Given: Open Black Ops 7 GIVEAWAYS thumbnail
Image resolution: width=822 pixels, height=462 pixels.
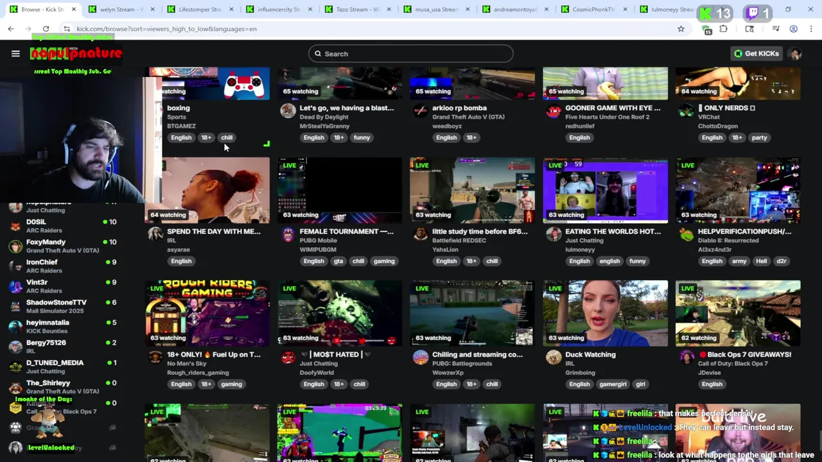Looking at the screenshot, I should [738, 313].
